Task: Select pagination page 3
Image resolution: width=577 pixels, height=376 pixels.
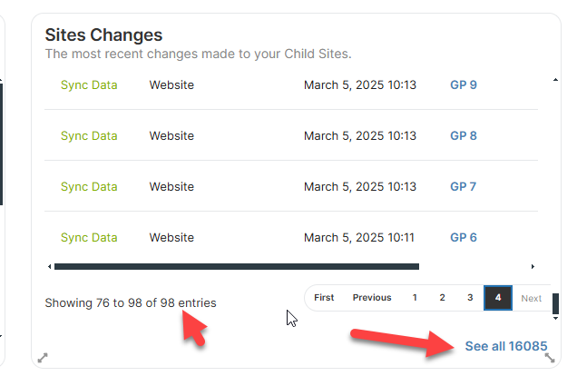Action: click(x=470, y=298)
